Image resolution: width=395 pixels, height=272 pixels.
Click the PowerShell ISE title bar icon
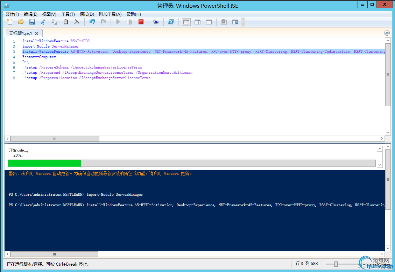click(7, 6)
